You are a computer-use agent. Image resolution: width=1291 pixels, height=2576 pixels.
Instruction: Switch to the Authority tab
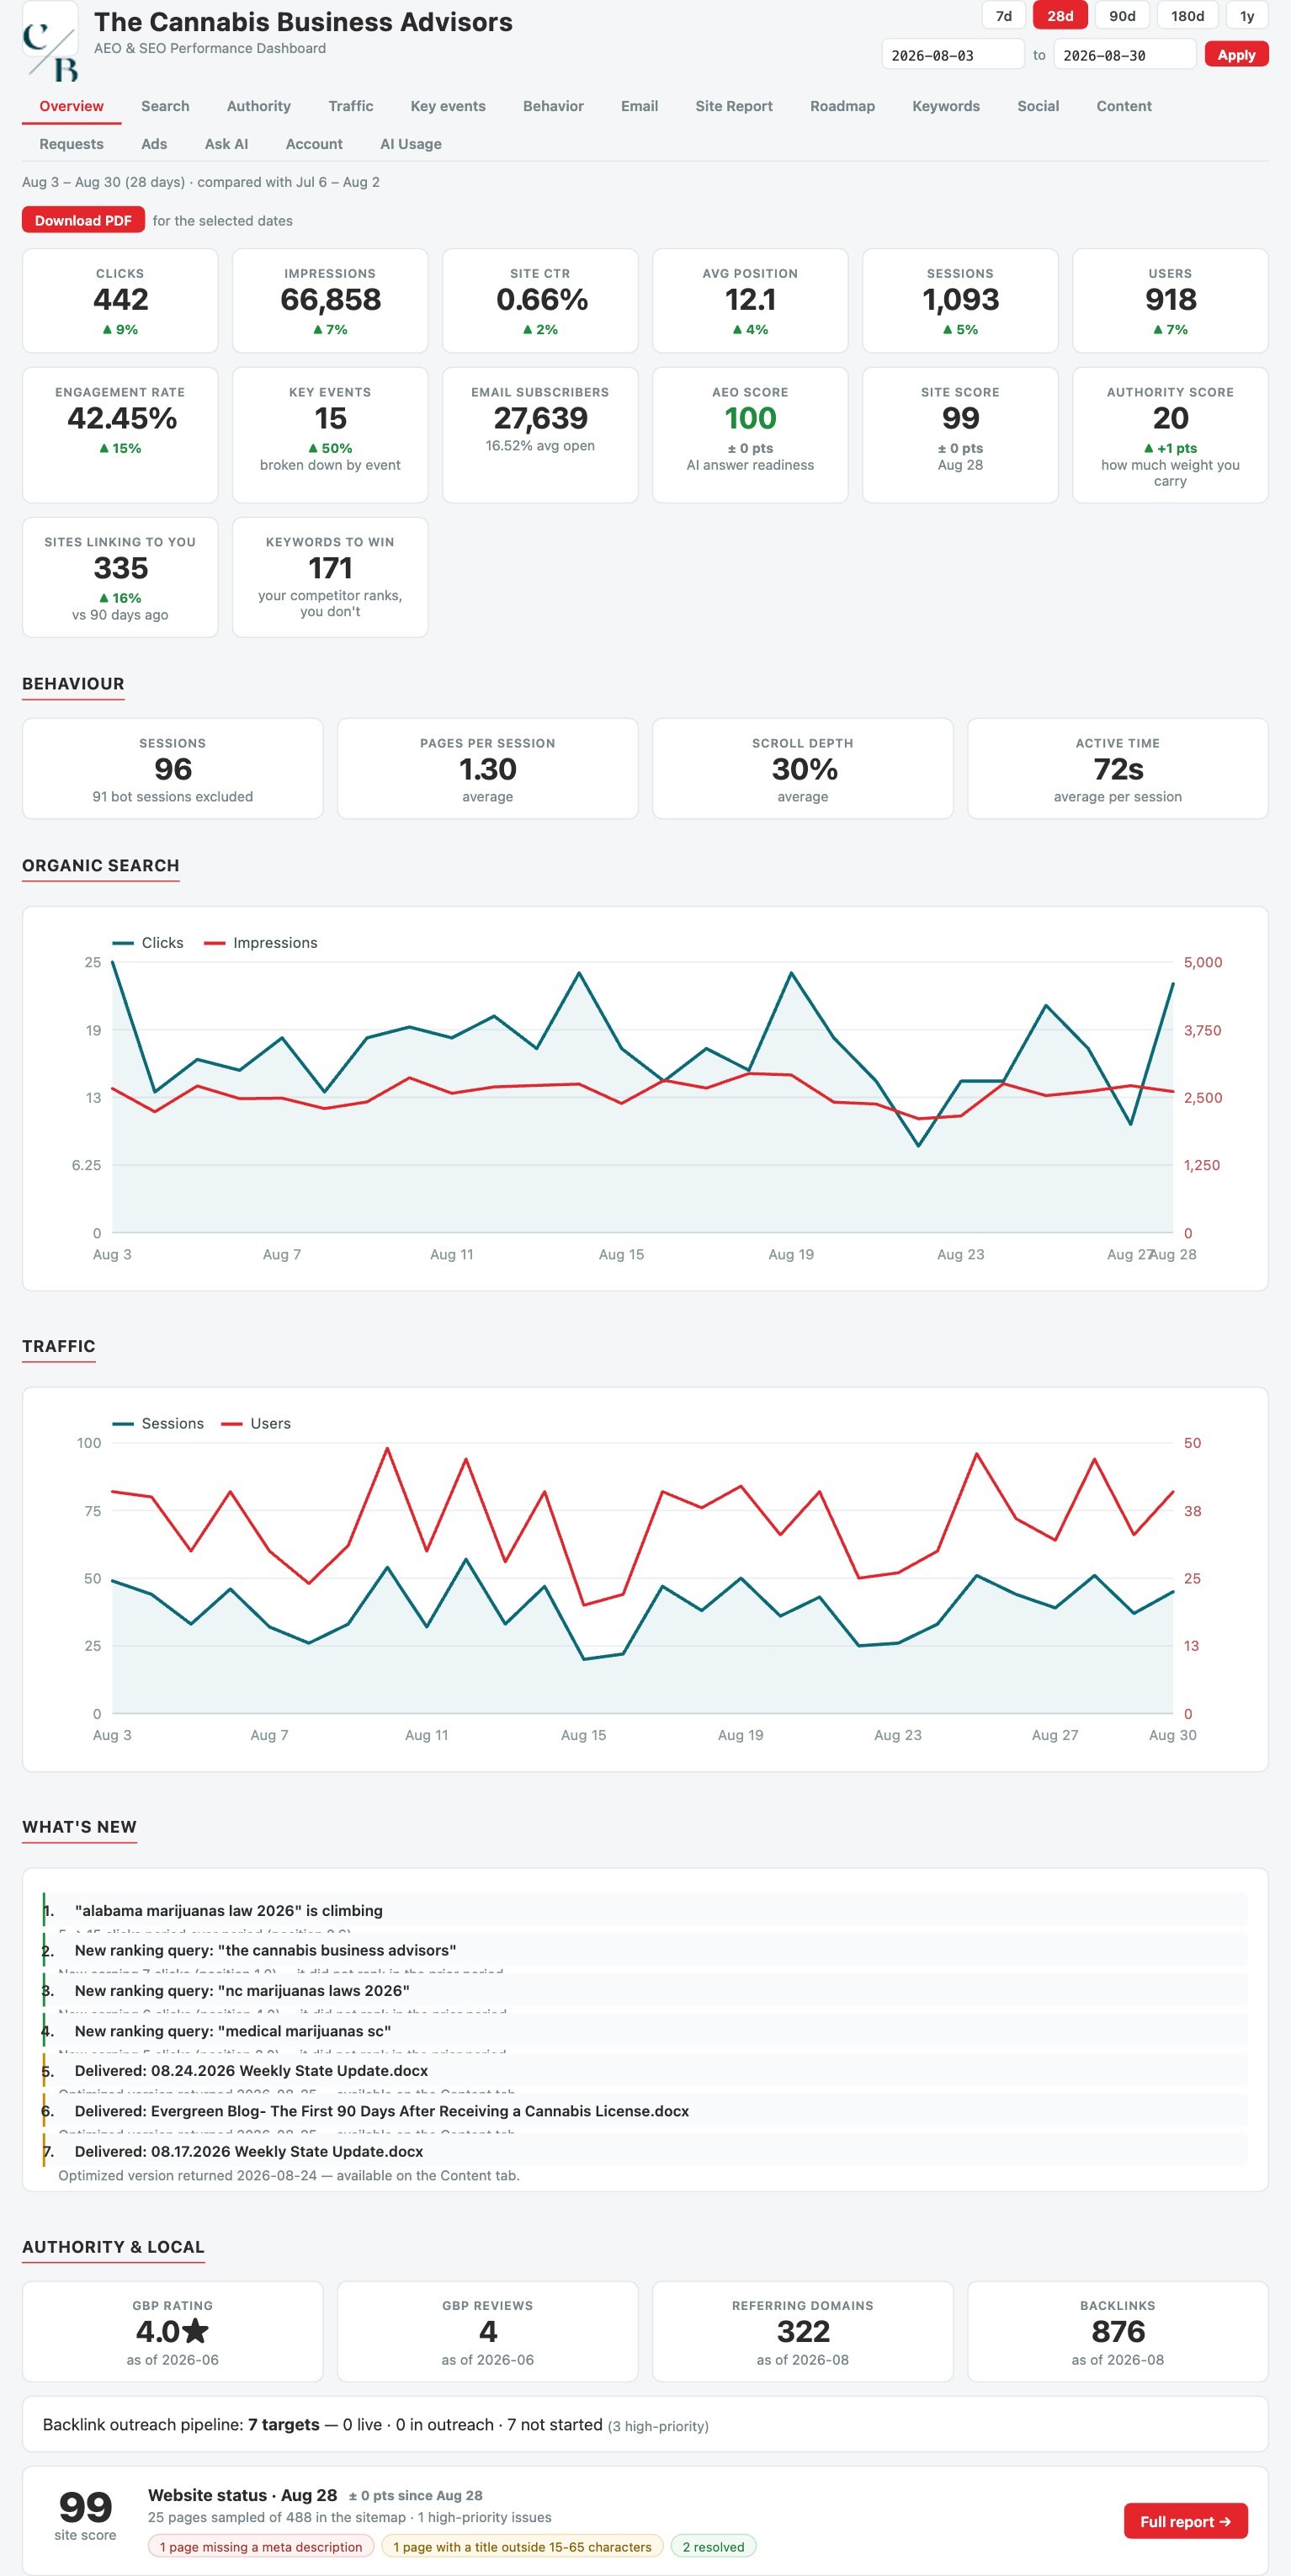[x=259, y=106]
